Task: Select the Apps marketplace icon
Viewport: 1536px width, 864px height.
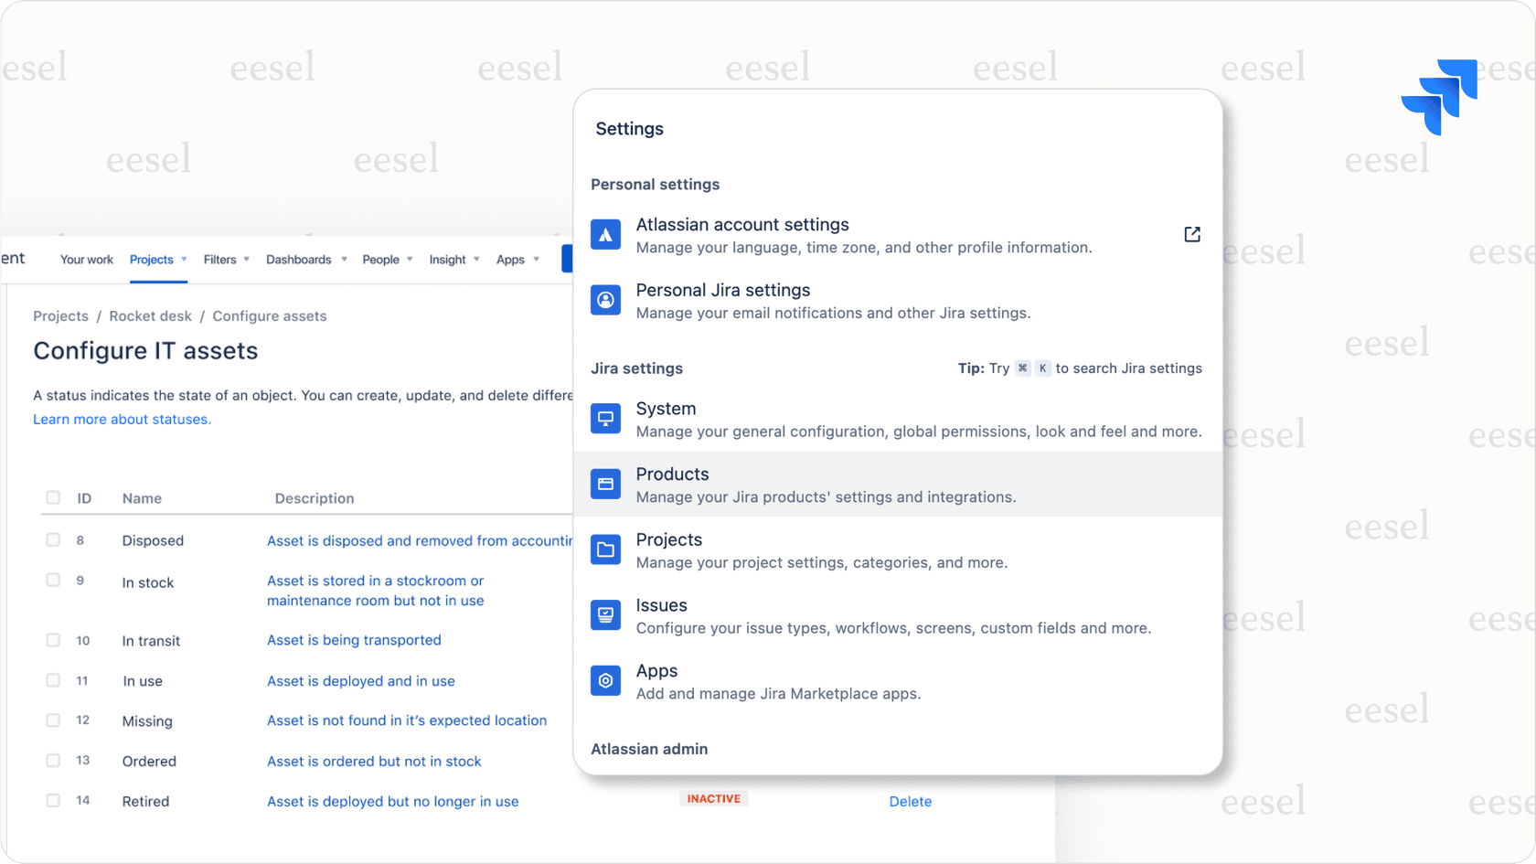Action: (x=605, y=680)
